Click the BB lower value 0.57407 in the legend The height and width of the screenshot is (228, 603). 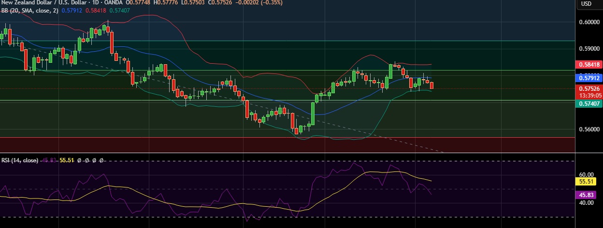click(x=119, y=10)
